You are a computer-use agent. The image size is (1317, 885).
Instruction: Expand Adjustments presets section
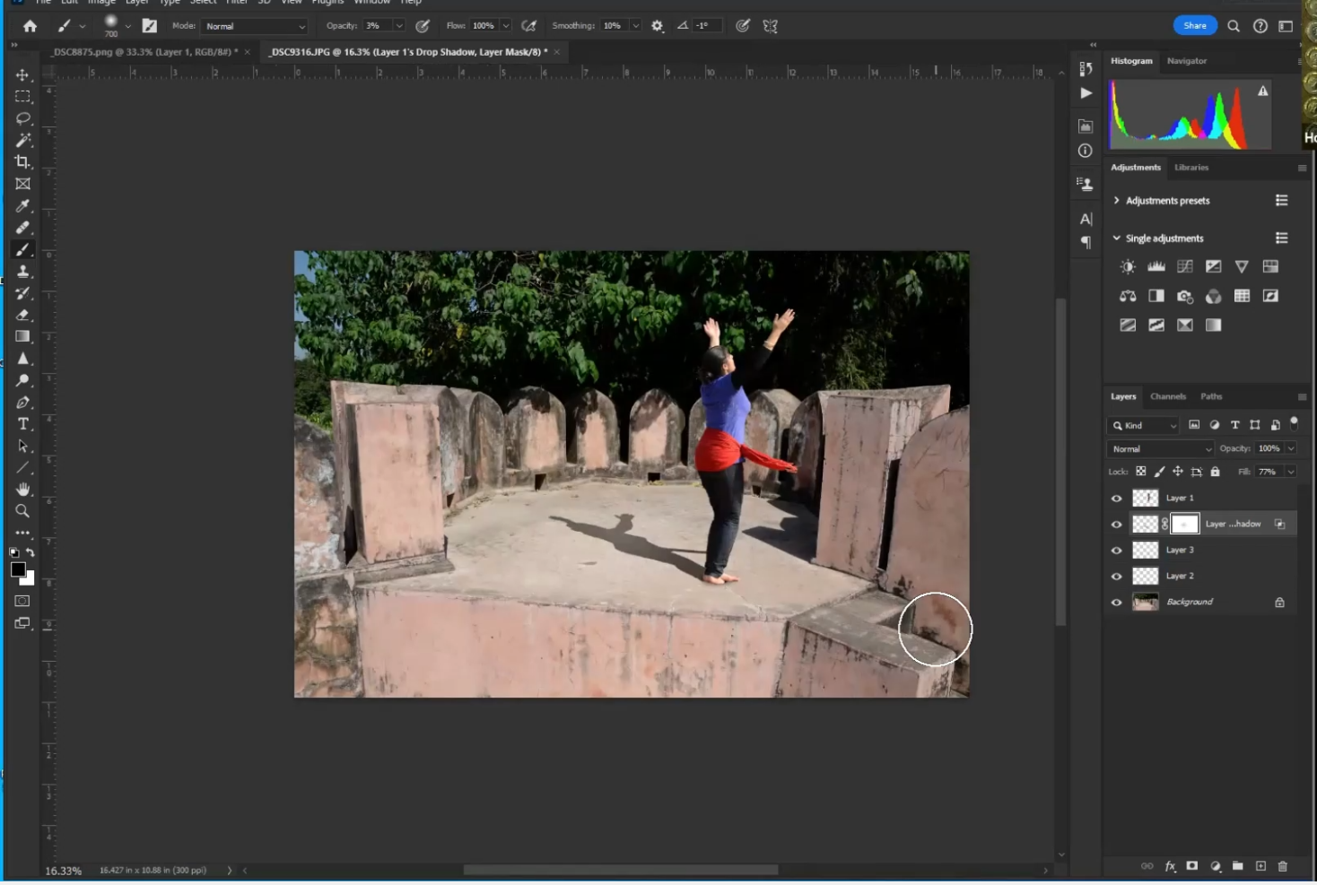(1117, 201)
